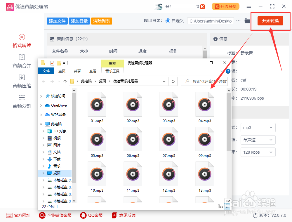Click the 播放 contextual tab

click(x=112, y=63)
